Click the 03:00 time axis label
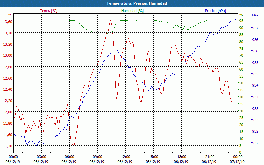264x165 pixels. [x=42, y=157]
